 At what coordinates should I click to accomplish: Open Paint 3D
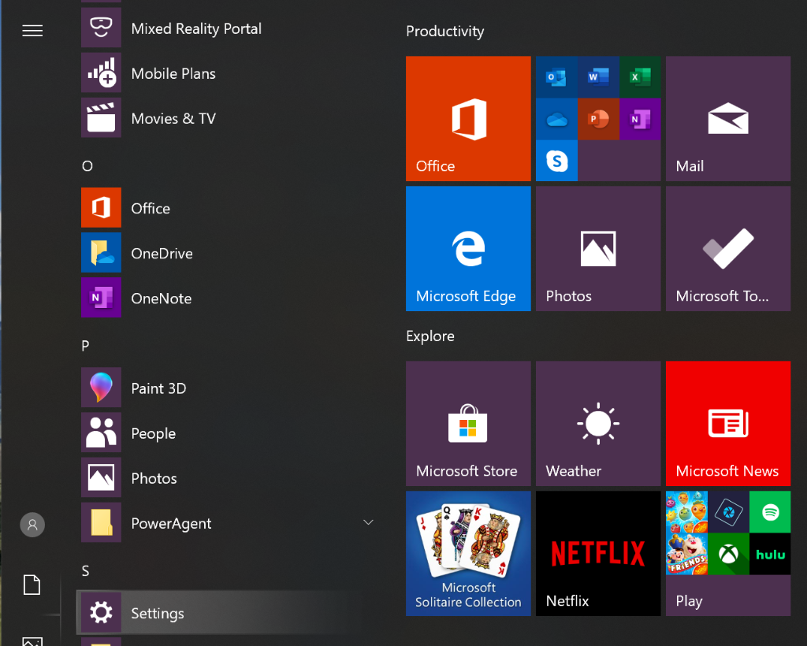click(x=226, y=388)
